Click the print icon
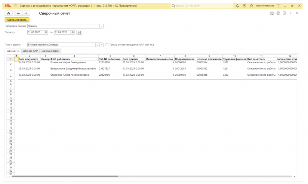308x184 pixels. (278, 13)
